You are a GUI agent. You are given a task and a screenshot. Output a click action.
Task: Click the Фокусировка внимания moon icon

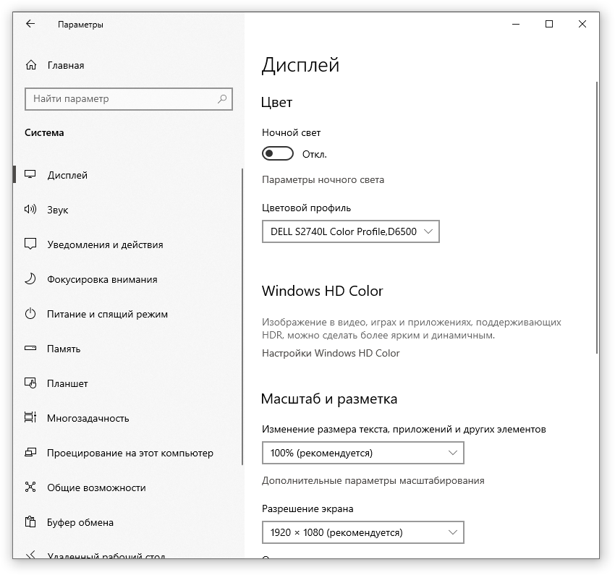click(x=30, y=279)
